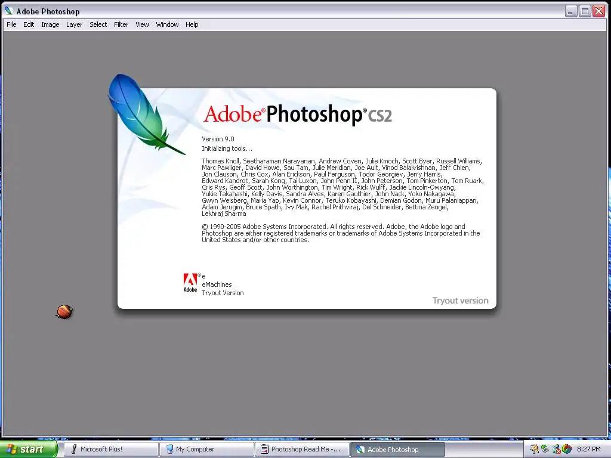Click the maximize button of the Photoshop window

585,11
